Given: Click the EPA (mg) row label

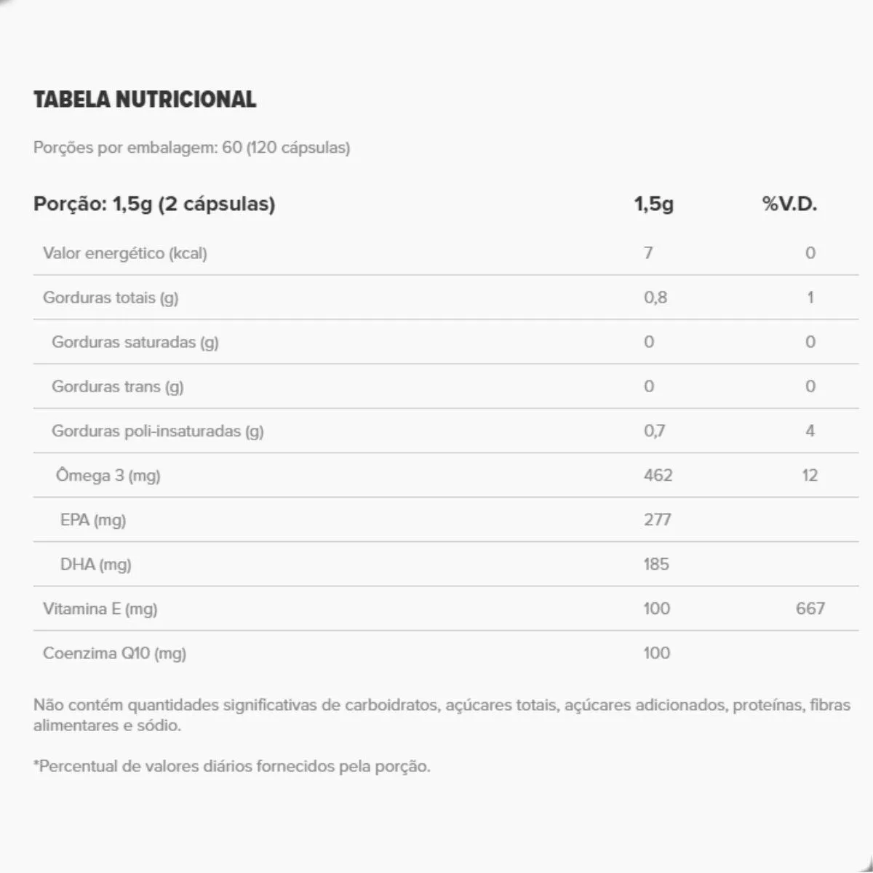Looking at the screenshot, I should coord(93,520).
